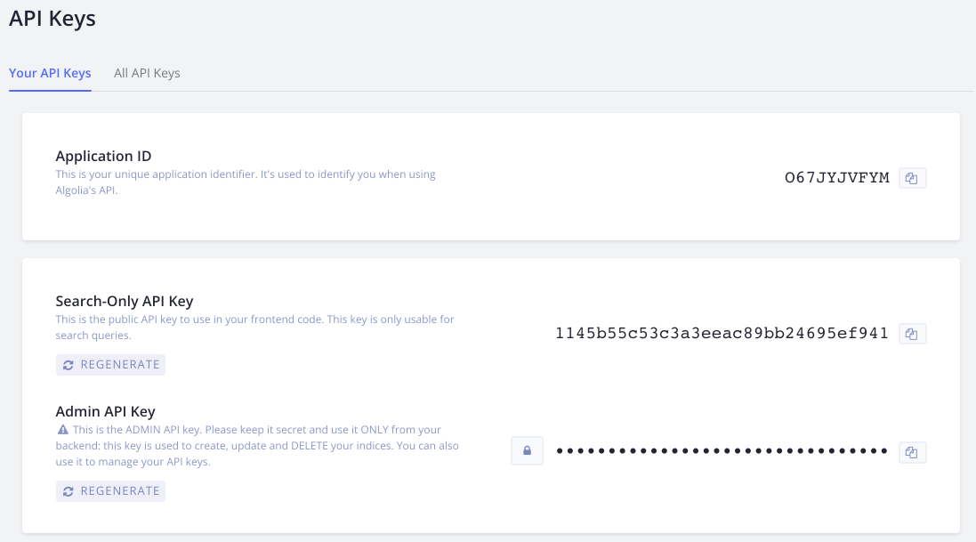Select the Your API Keys tab

(x=50, y=73)
